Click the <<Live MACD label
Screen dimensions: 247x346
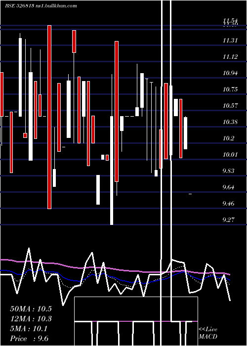[x=208, y=333]
